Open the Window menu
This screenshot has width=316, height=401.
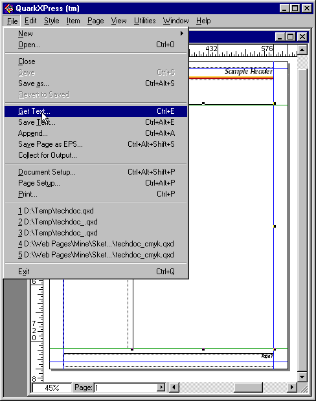(x=176, y=21)
